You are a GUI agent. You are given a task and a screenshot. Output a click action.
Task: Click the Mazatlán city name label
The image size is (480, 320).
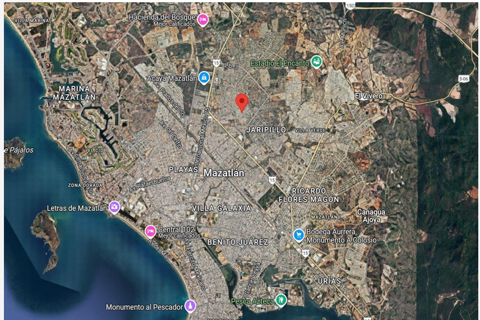pos(224,173)
